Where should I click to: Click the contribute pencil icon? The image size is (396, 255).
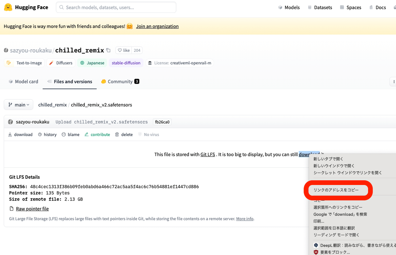87,134
